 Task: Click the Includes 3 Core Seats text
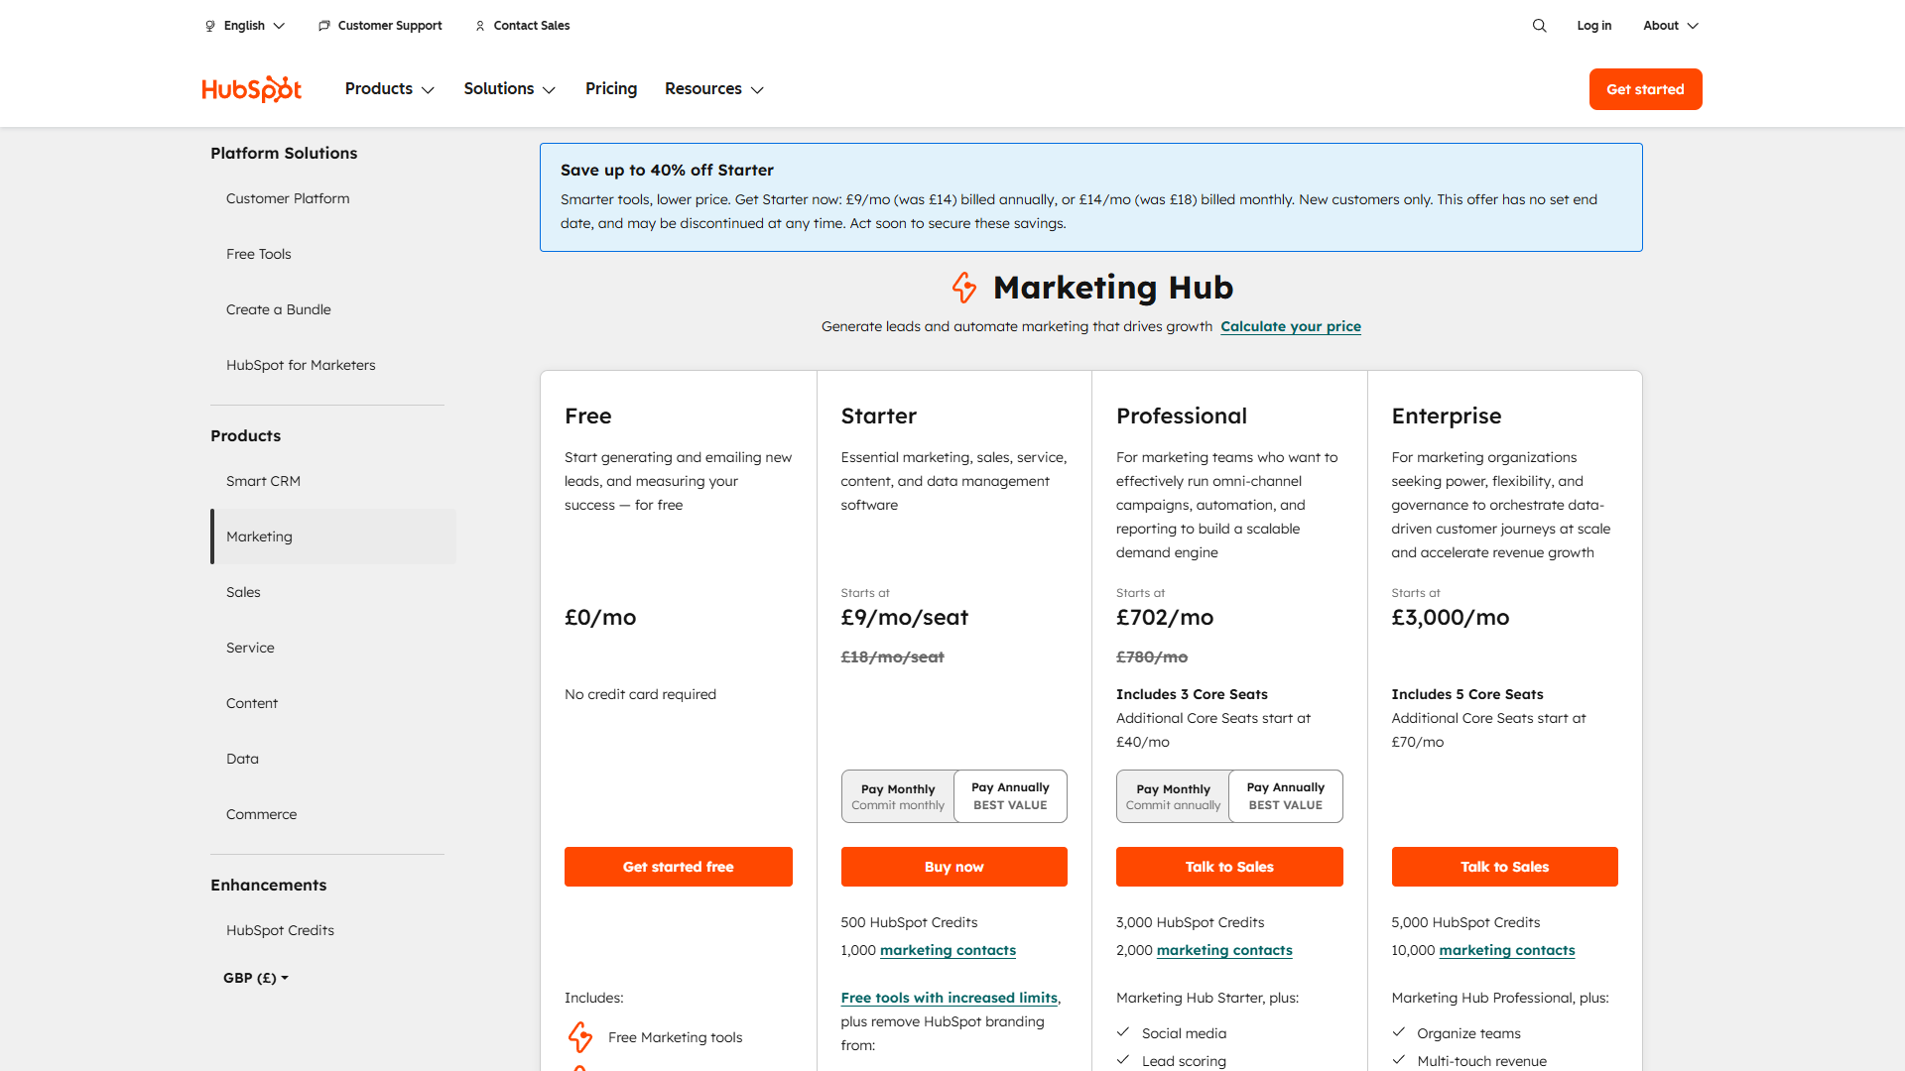click(1192, 694)
